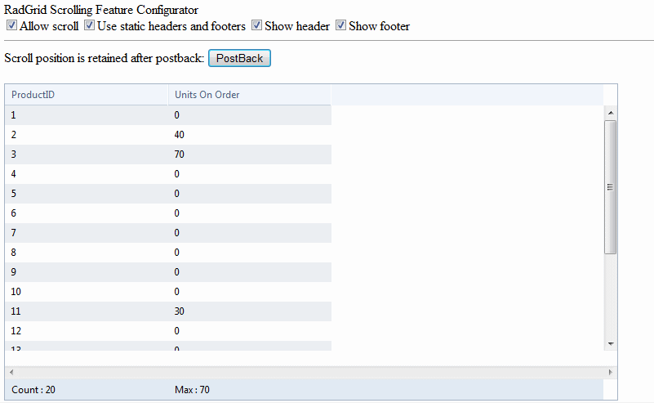This screenshot has width=654, height=403.
Task: Click the horizontal scrollbar left arrow
Action: [x=11, y=372]
